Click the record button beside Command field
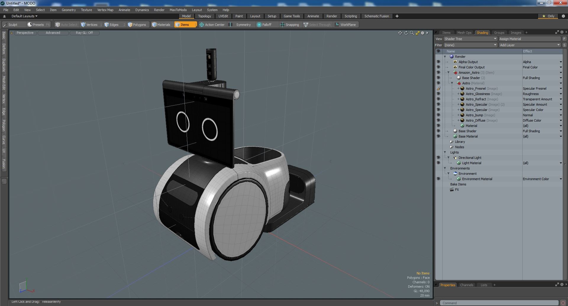The height and width of the screenshot is (306, 568). point(563,303)
